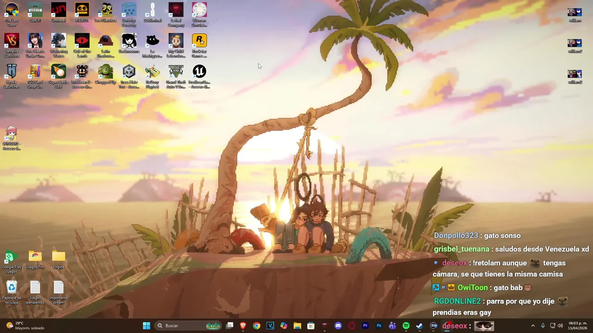Select the Five Hearts Under One icon
593x333 pixels.
click(35, 46)
